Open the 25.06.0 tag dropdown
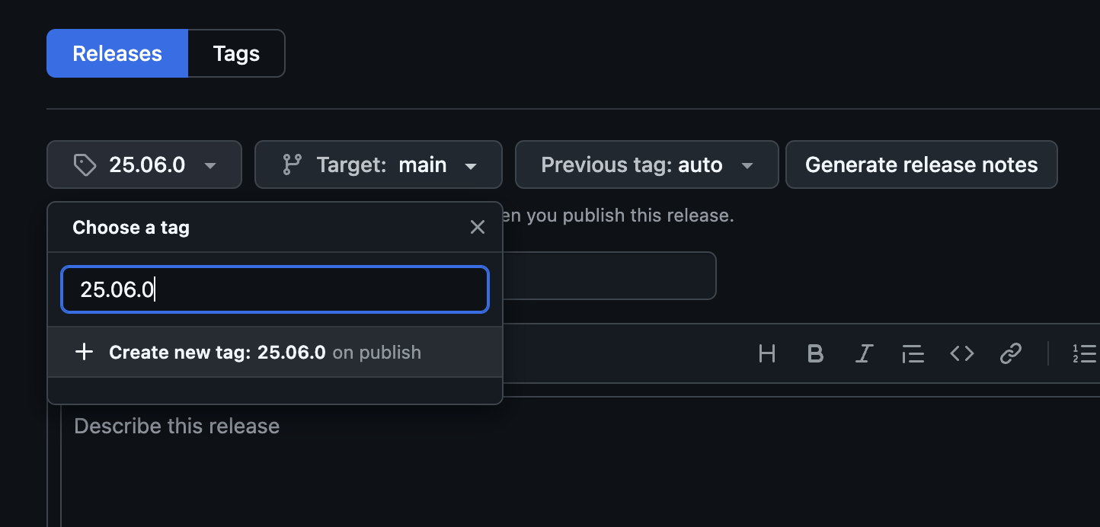 pos(144,164)
